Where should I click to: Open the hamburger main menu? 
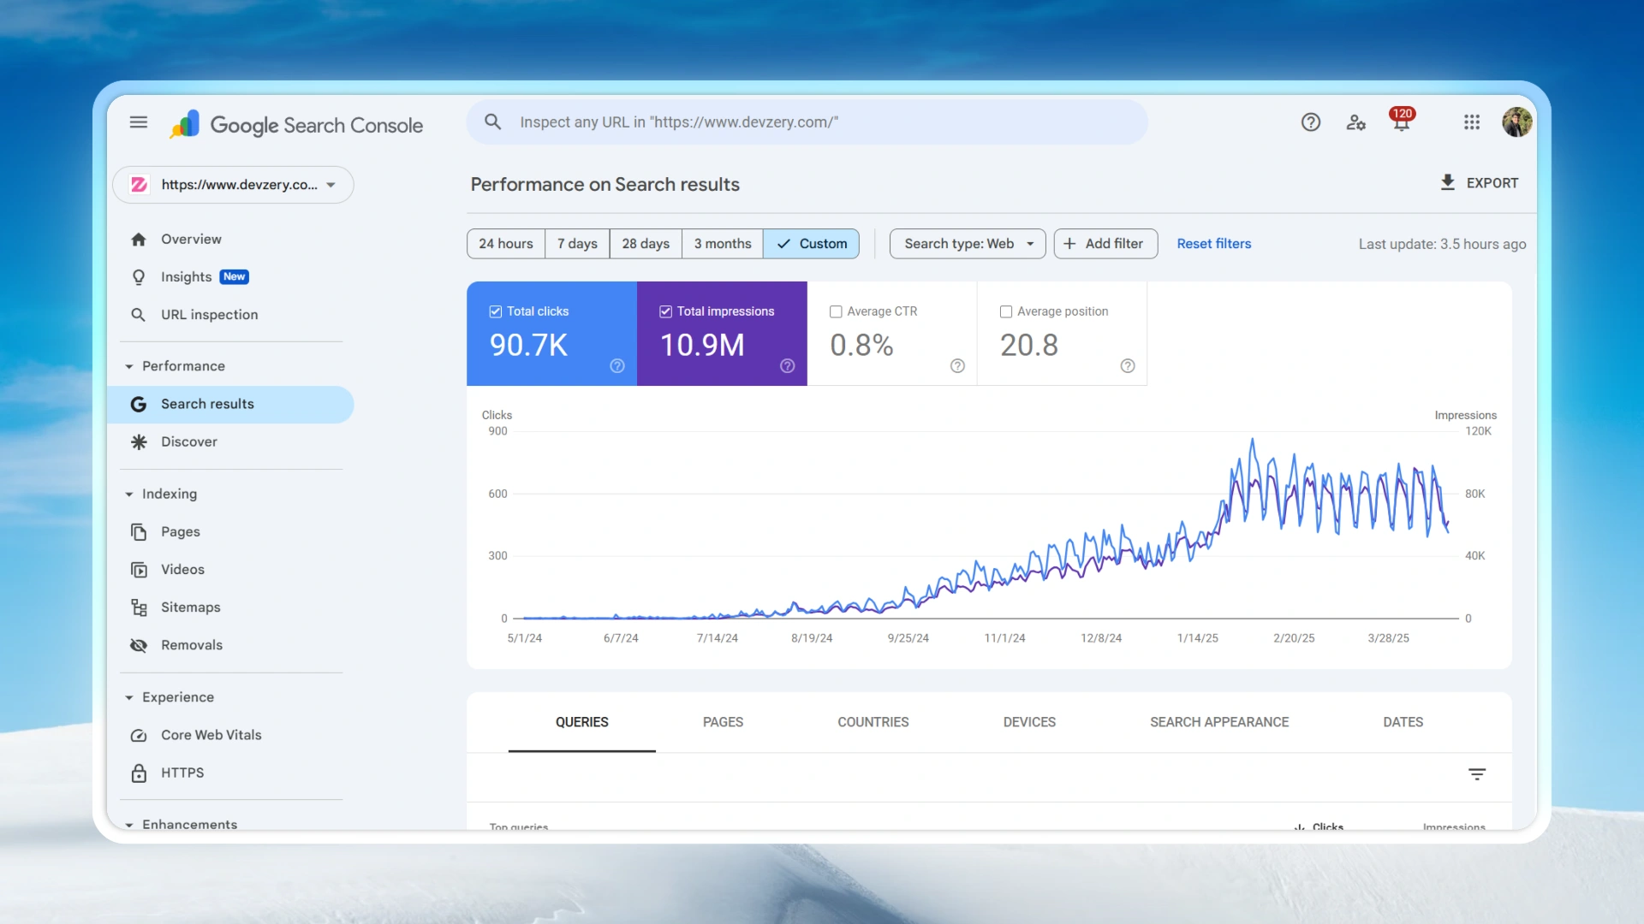[x=139, y=122]
